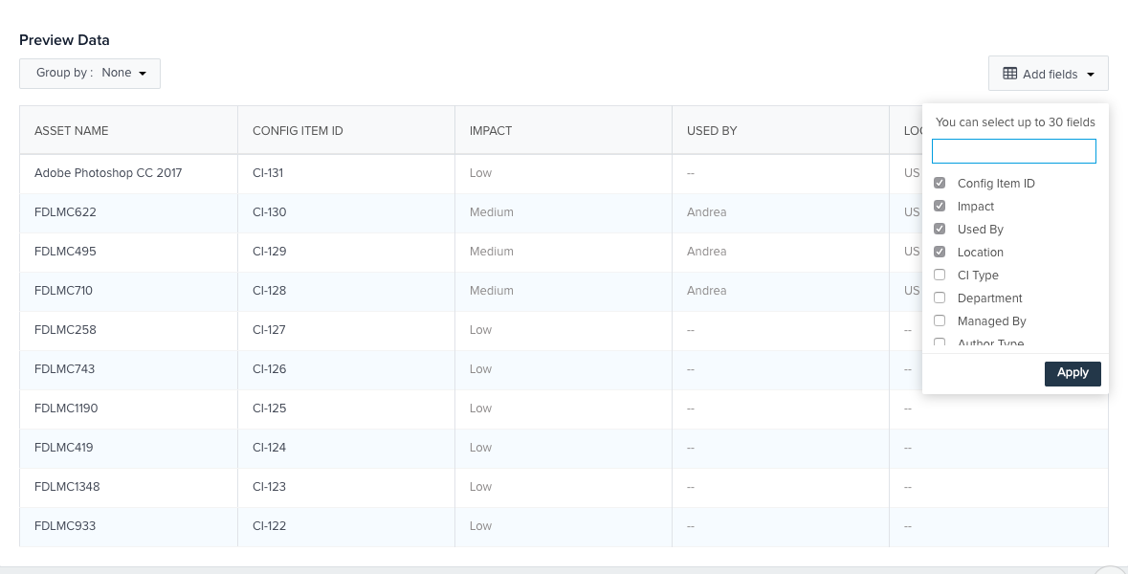Check the CI Type field checkbox

[940, 275]
